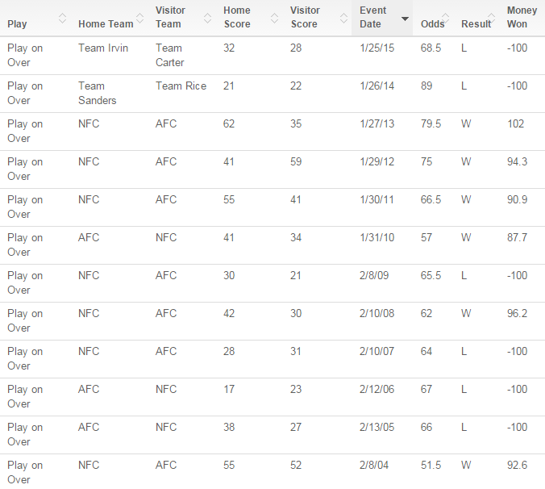Sort by Result column arrows

coord(491,18)
